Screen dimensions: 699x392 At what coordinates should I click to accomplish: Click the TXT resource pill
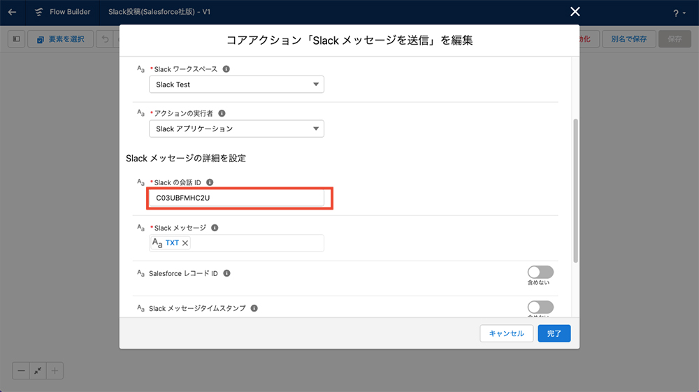172,242
